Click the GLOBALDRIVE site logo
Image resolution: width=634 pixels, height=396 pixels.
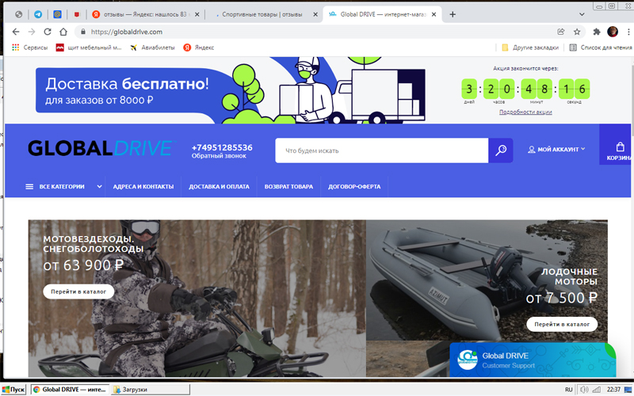[x=101, y=149]
